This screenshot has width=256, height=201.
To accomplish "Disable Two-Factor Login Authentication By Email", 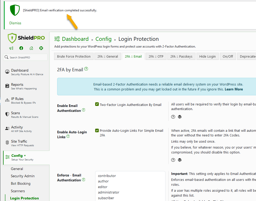I will (97, 104).
